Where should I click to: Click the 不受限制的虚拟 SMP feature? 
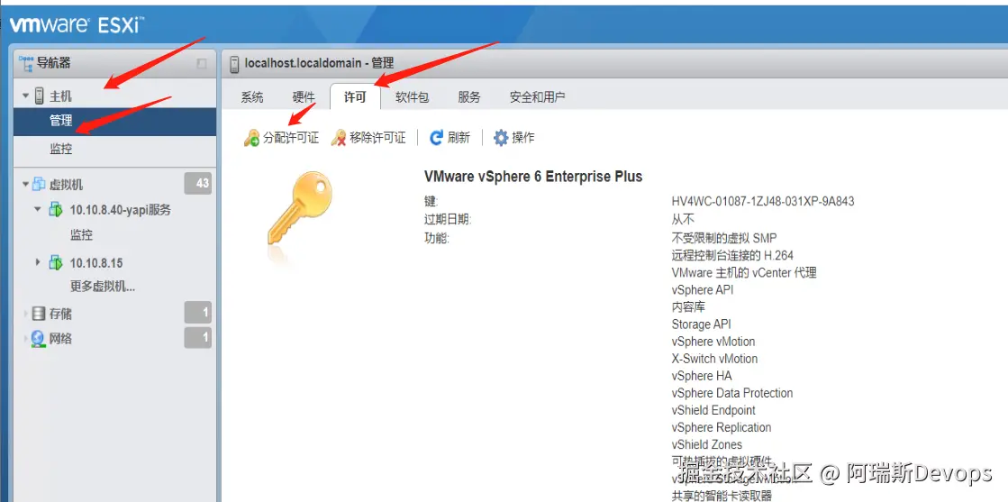click(724, 238)
